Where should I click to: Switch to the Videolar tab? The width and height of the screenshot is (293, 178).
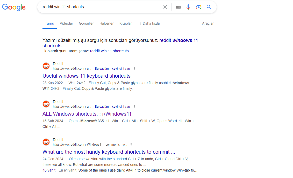(66, 23)
